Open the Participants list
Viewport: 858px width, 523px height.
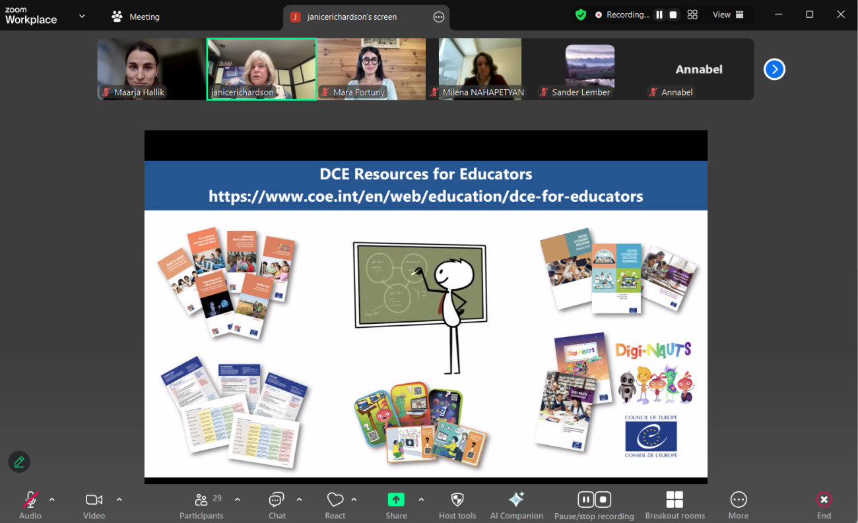pos(201,505)
